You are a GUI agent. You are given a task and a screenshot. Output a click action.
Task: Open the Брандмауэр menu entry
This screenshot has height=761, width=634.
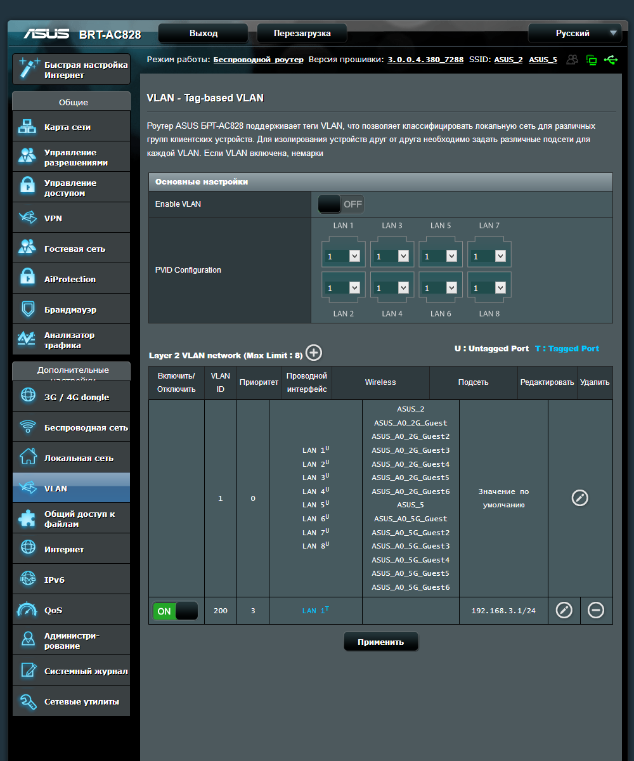71,309
